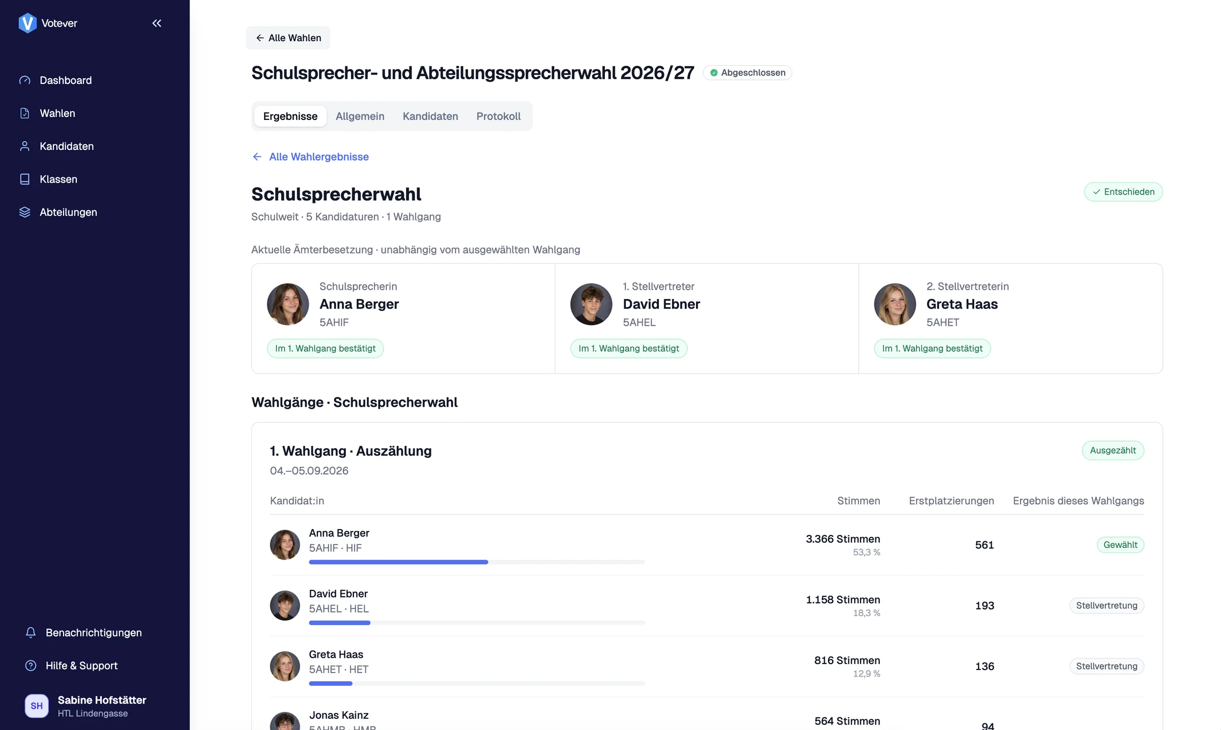The width and height of the screenshot is (1221, 730).
Task: Go back via Alle Wahlen button
Action: [288, 38]
